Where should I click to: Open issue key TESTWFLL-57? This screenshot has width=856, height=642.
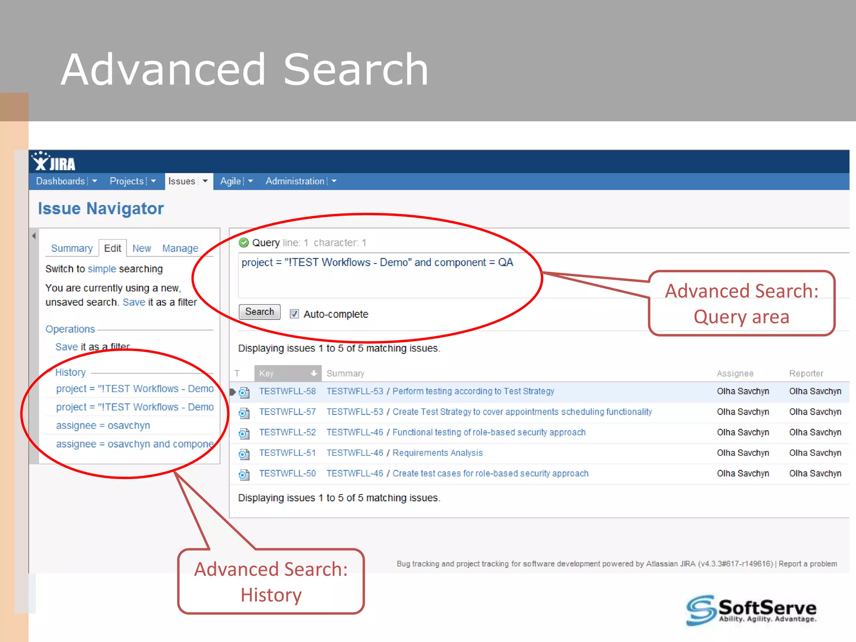point(287,412)
